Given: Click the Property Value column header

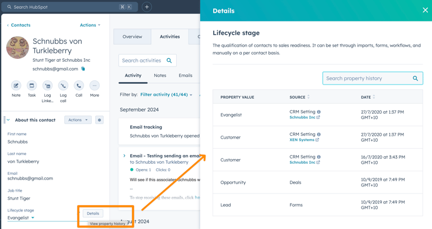Looking at the screenshot, I should tap(237, 97).
